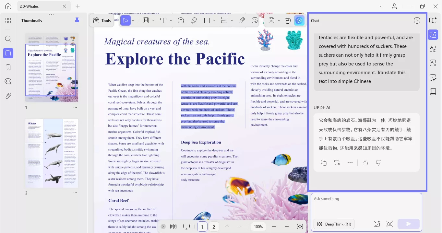Copy the UPDF AI response

[x=324, y=163]
